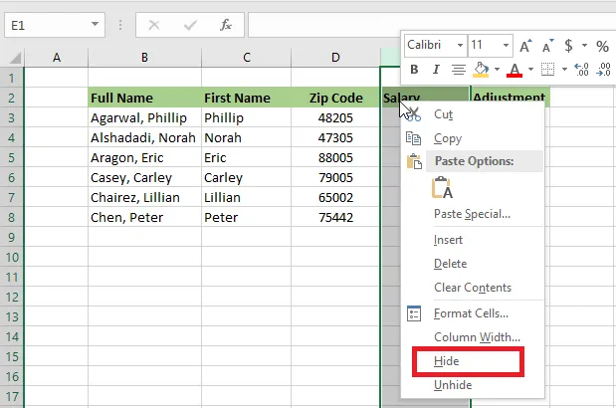Select row 2 header
This screenshot has width=616, height=408.
click(x=12, y=98)
